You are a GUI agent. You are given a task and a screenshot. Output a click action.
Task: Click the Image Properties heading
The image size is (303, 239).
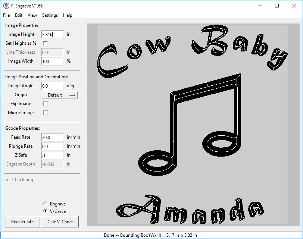22,25
